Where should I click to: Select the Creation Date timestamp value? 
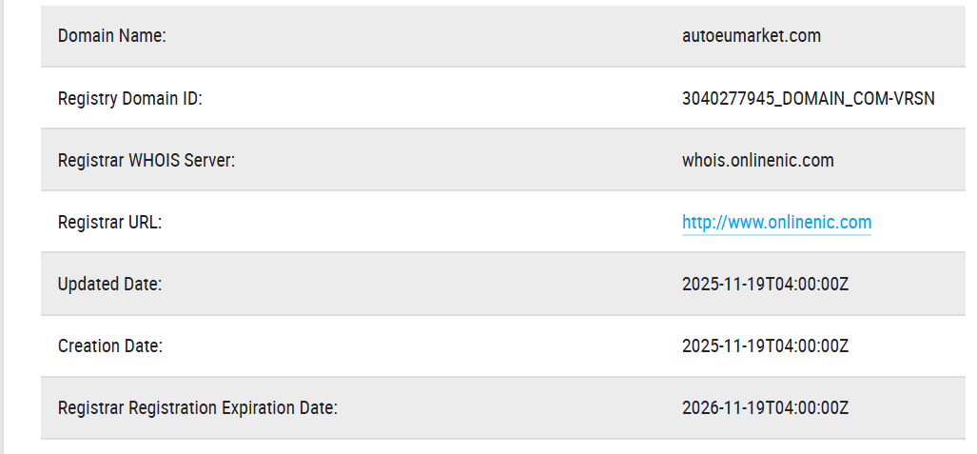(x=765, y=346)
